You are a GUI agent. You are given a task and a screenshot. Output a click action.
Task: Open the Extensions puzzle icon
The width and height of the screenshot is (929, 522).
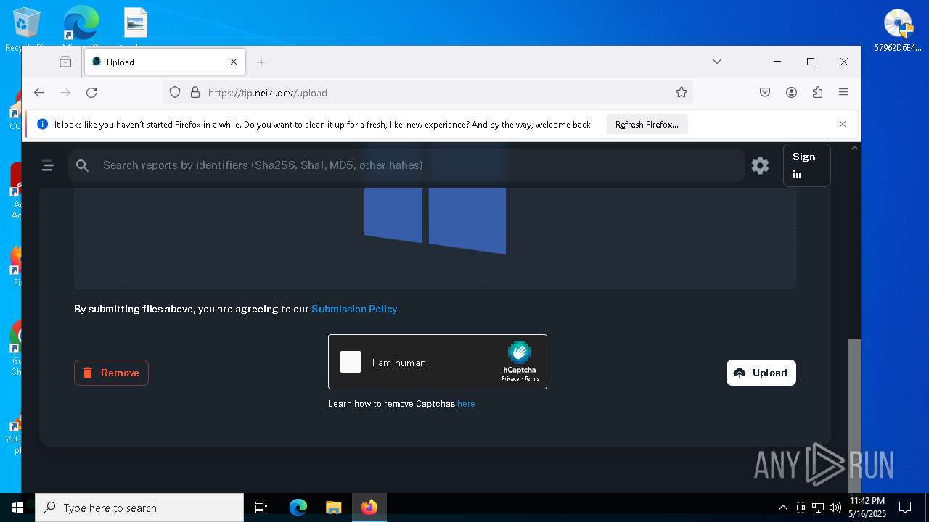[x=817, y=93]
